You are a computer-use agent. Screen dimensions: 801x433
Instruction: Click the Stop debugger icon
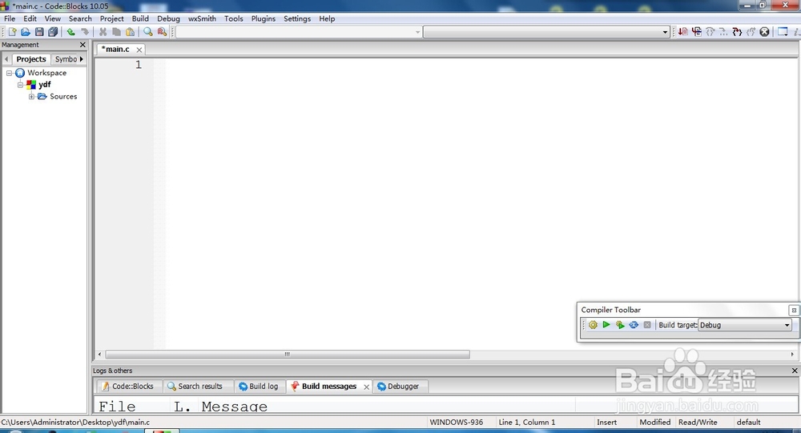tap(764, 32)
